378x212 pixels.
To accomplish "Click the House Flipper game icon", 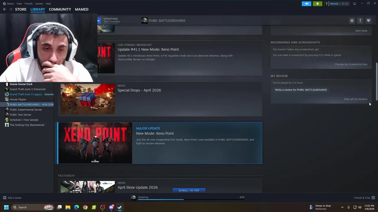I will point(7,100).
